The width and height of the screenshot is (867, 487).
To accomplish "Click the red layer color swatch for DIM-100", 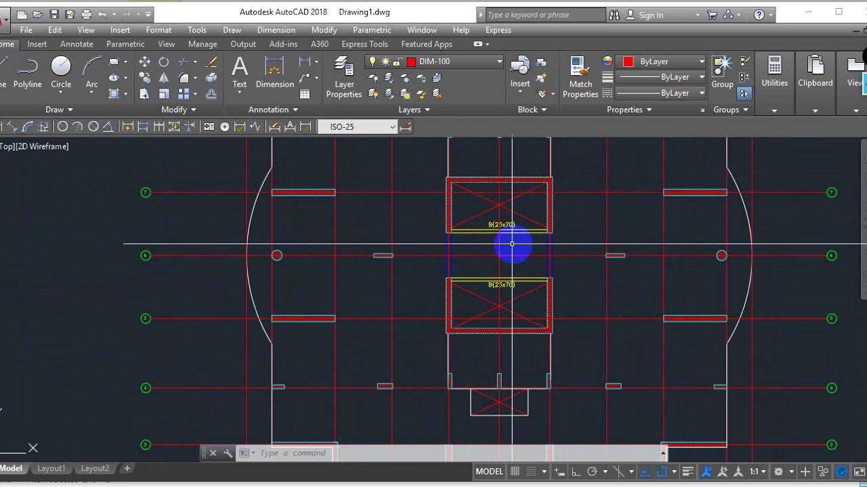I will 411,62.
